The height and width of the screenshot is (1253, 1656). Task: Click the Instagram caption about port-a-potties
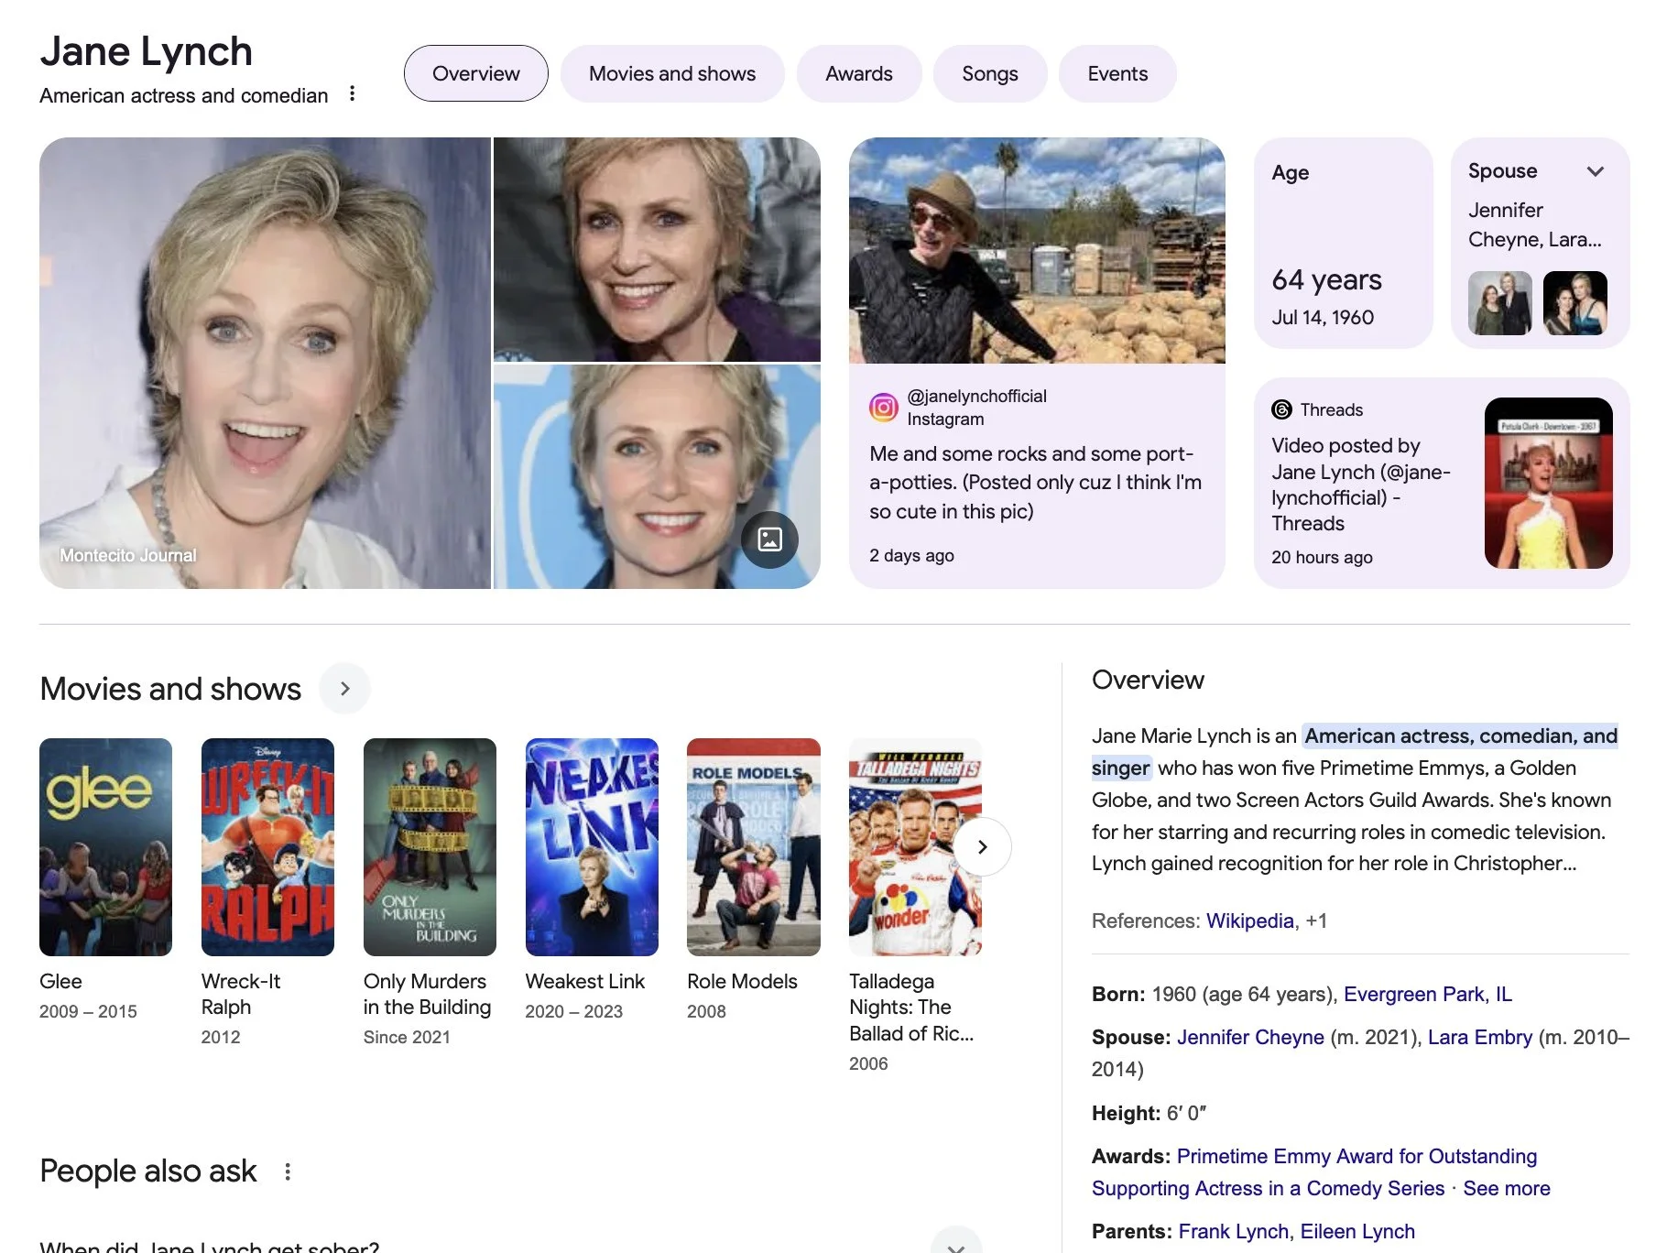click(1036, 483)
